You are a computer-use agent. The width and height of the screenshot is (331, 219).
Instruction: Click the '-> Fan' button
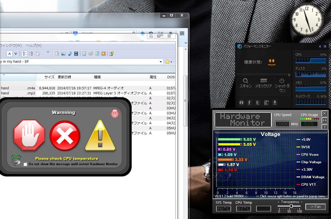pyautogui.click(x=315, y=207)
